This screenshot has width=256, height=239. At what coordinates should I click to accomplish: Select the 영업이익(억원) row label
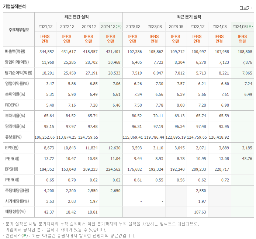(17, 62)
